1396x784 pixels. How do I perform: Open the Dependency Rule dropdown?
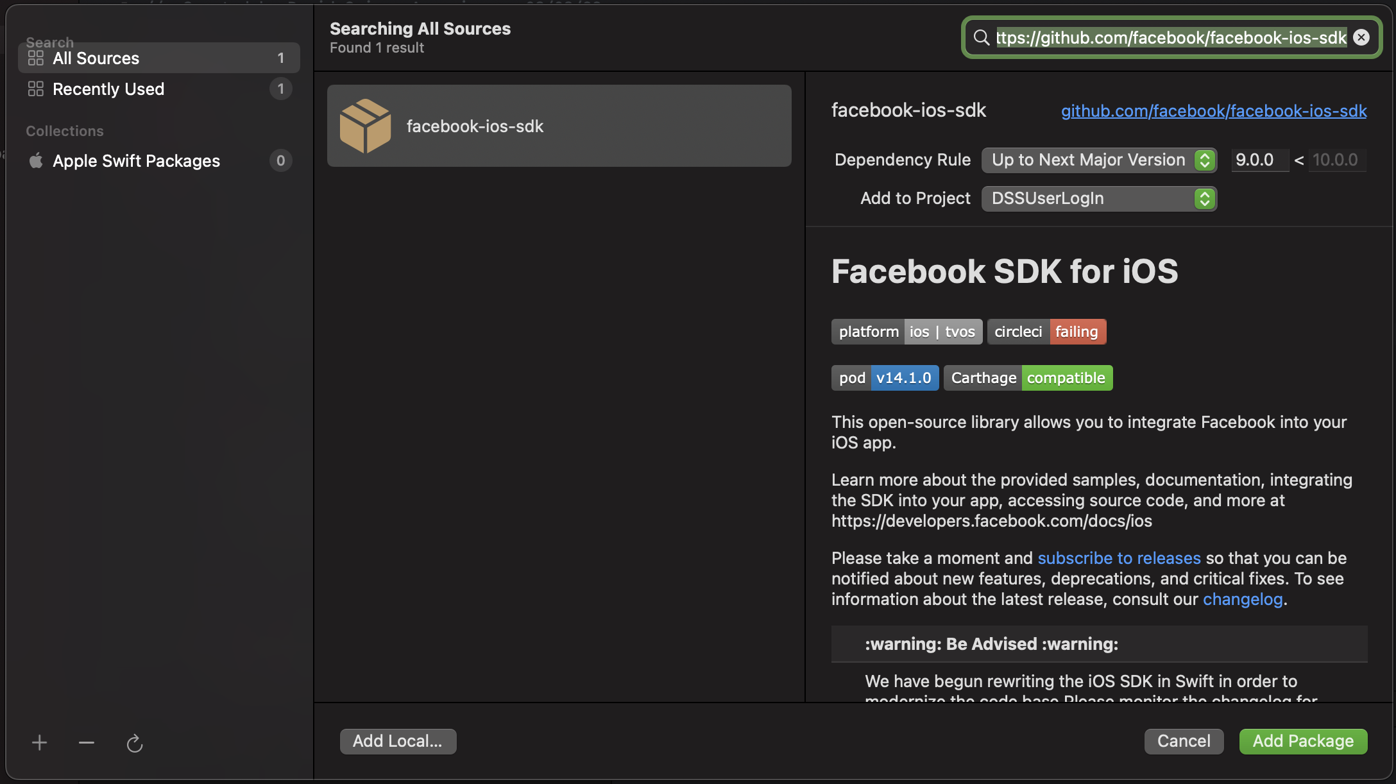coord(1099,160)
